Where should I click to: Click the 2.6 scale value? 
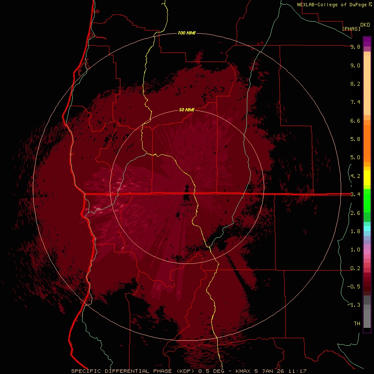pos(355,213)
